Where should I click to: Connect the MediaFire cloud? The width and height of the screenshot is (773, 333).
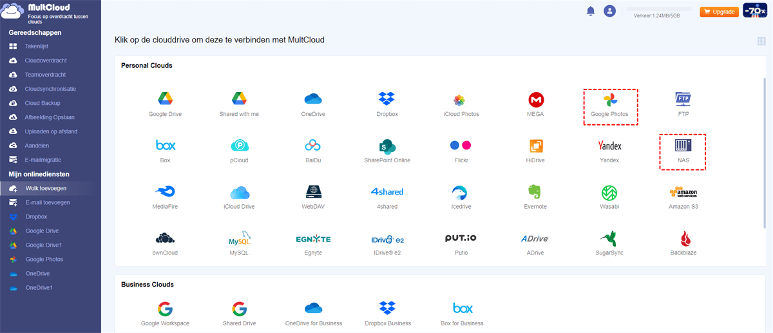point(165,192)
